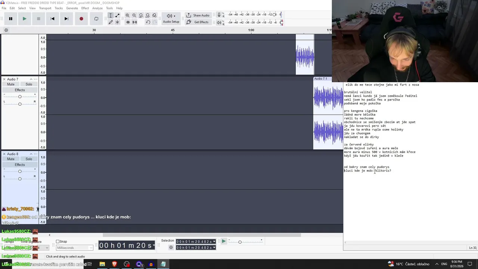Open Audio 8 track options menu
Viewport: 478px width, 269px height.
[x=35, y=154]
